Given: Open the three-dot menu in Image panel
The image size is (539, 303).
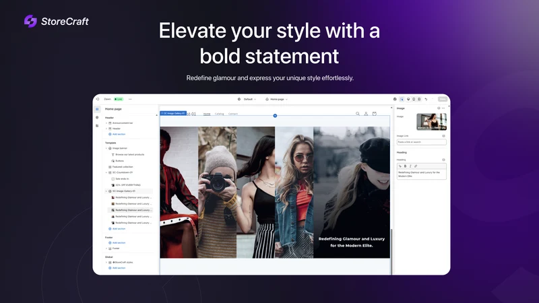Looking at the screenshot, I should click(443, 108).
